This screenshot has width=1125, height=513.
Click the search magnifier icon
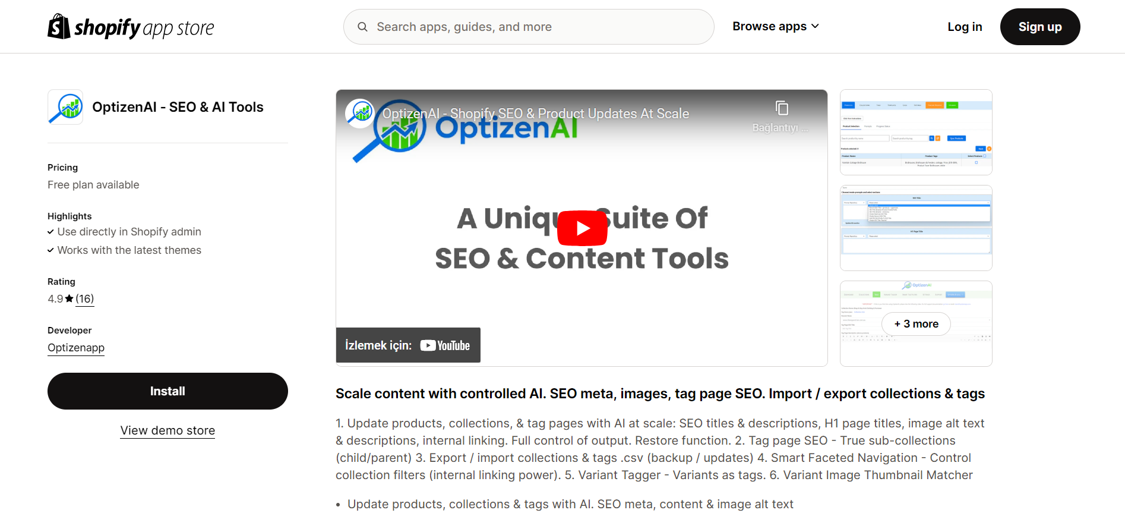click(x=362, y=27)
